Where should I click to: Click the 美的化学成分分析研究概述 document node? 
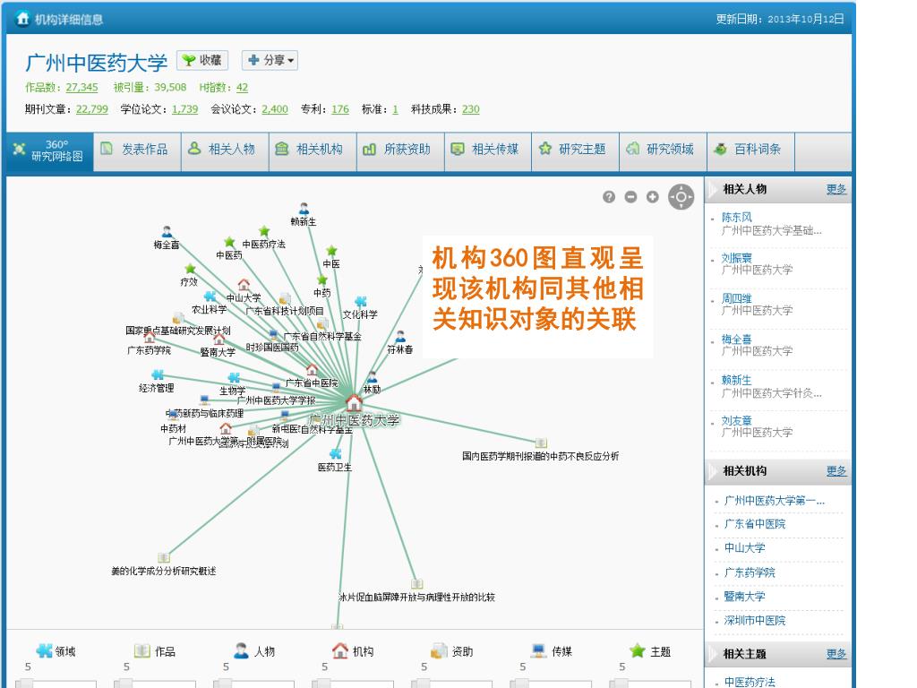tap(164, 558)
